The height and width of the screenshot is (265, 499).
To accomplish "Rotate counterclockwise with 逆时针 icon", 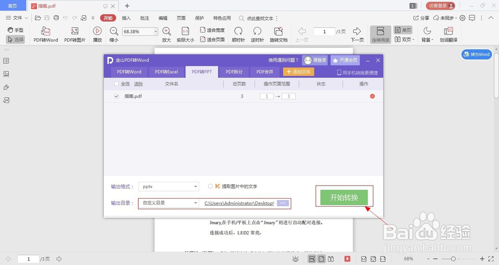I will click(257, 34).
